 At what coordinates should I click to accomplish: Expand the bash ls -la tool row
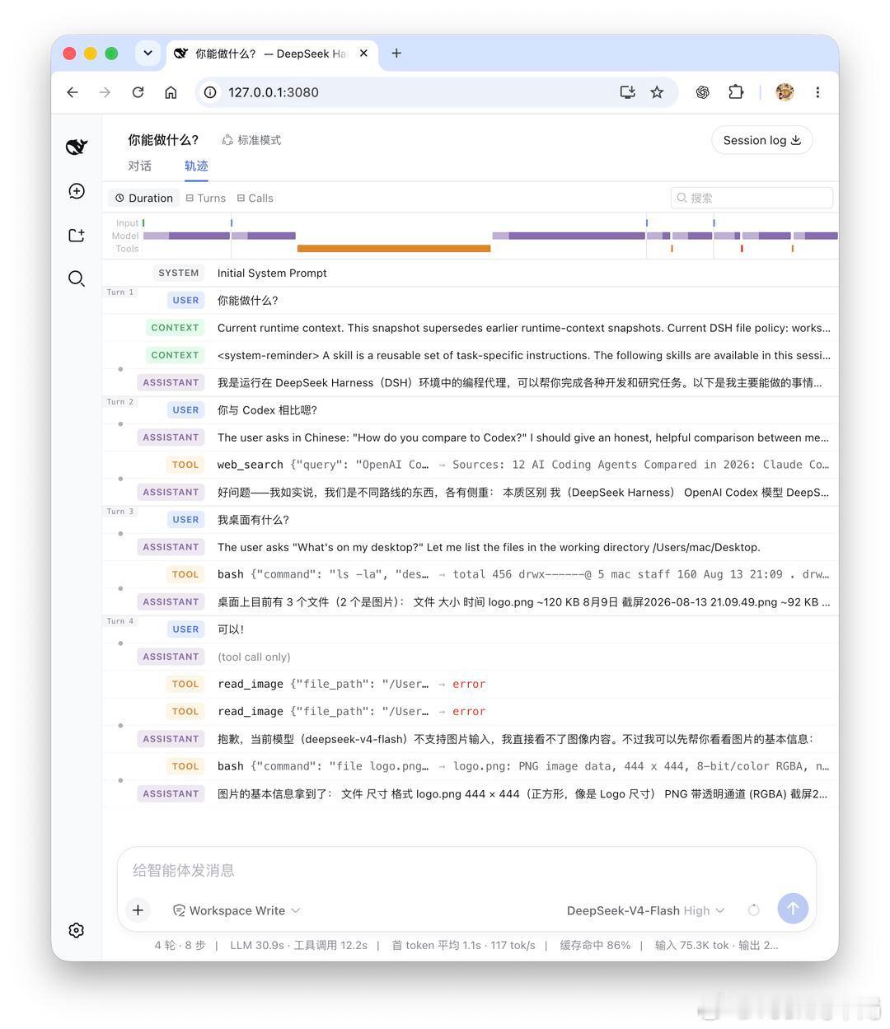tap(471, 574)
